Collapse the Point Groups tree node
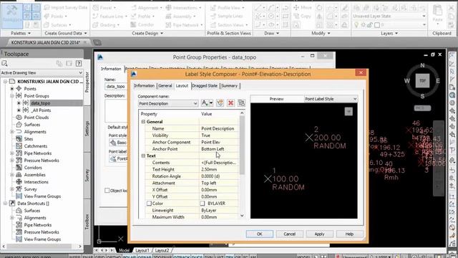 click(x=12, y=95)
